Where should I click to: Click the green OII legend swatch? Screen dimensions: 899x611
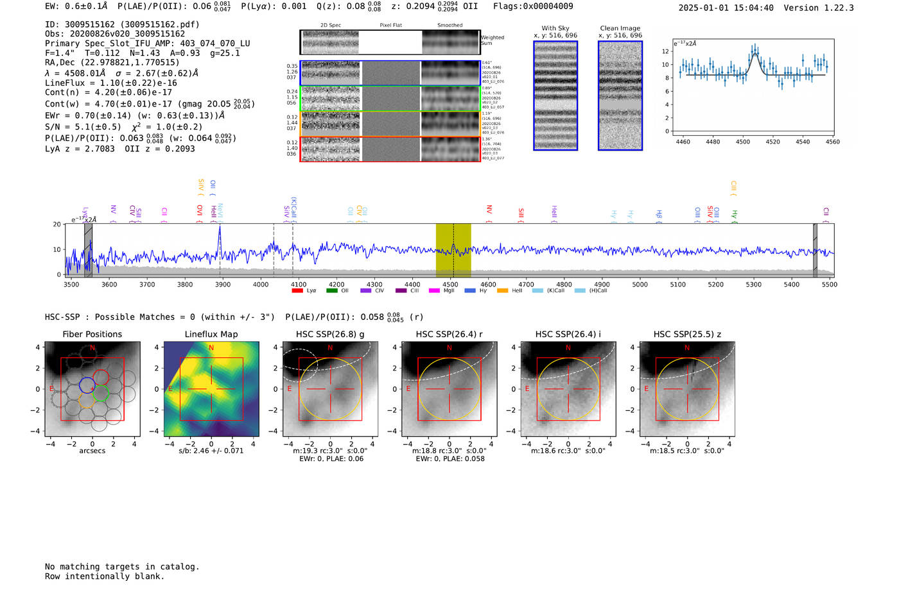[332, 290]
